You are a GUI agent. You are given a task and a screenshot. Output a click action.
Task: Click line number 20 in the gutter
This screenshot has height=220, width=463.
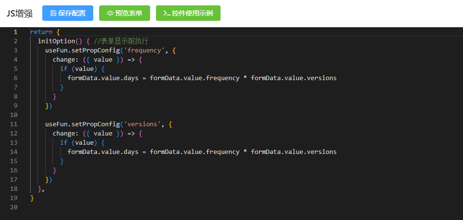click(14, 207)
